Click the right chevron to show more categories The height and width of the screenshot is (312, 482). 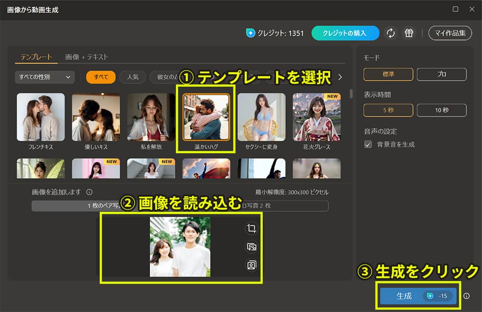pos(340,77)
